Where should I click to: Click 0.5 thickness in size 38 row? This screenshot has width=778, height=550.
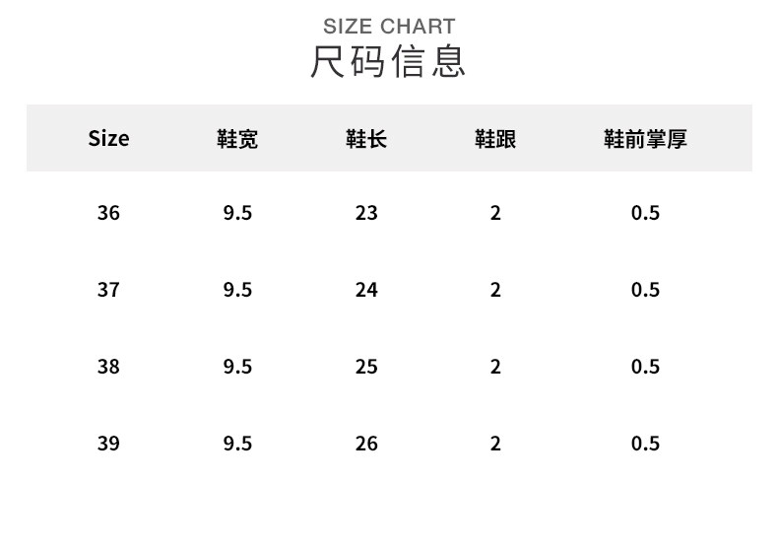tap(645, 367)
